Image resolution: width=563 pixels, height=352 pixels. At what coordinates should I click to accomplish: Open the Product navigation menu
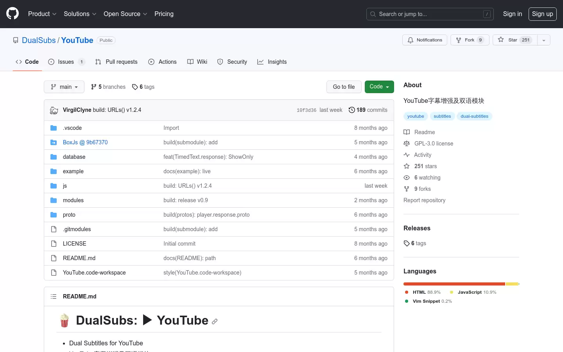(42, 14)
